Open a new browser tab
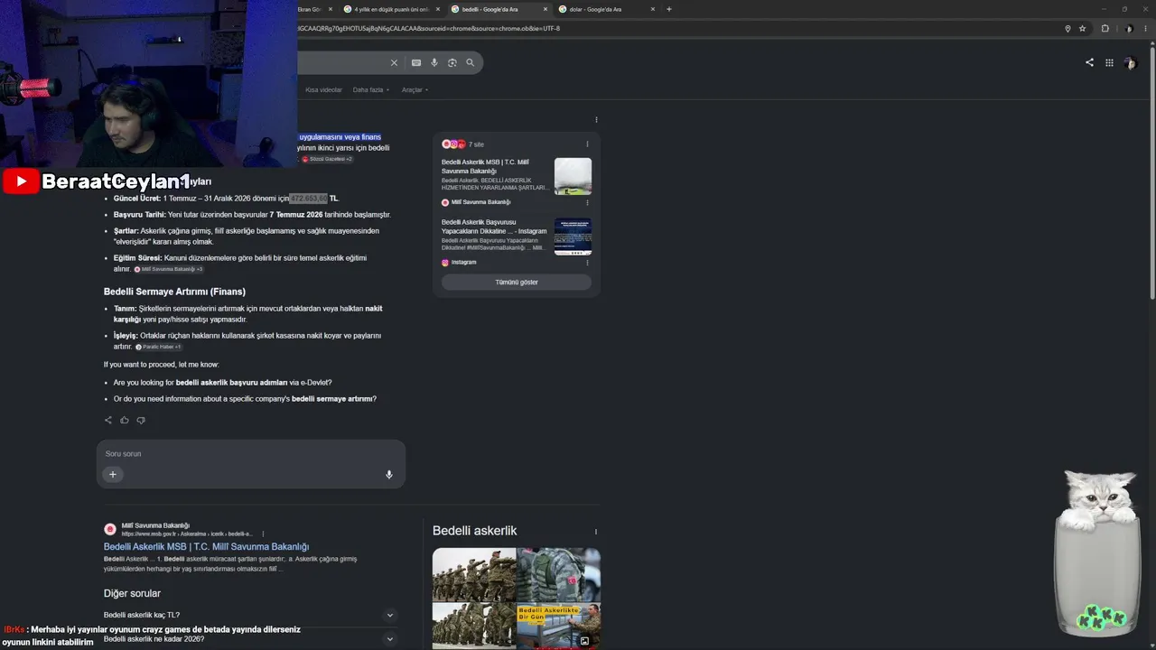 tap(669, 9)
